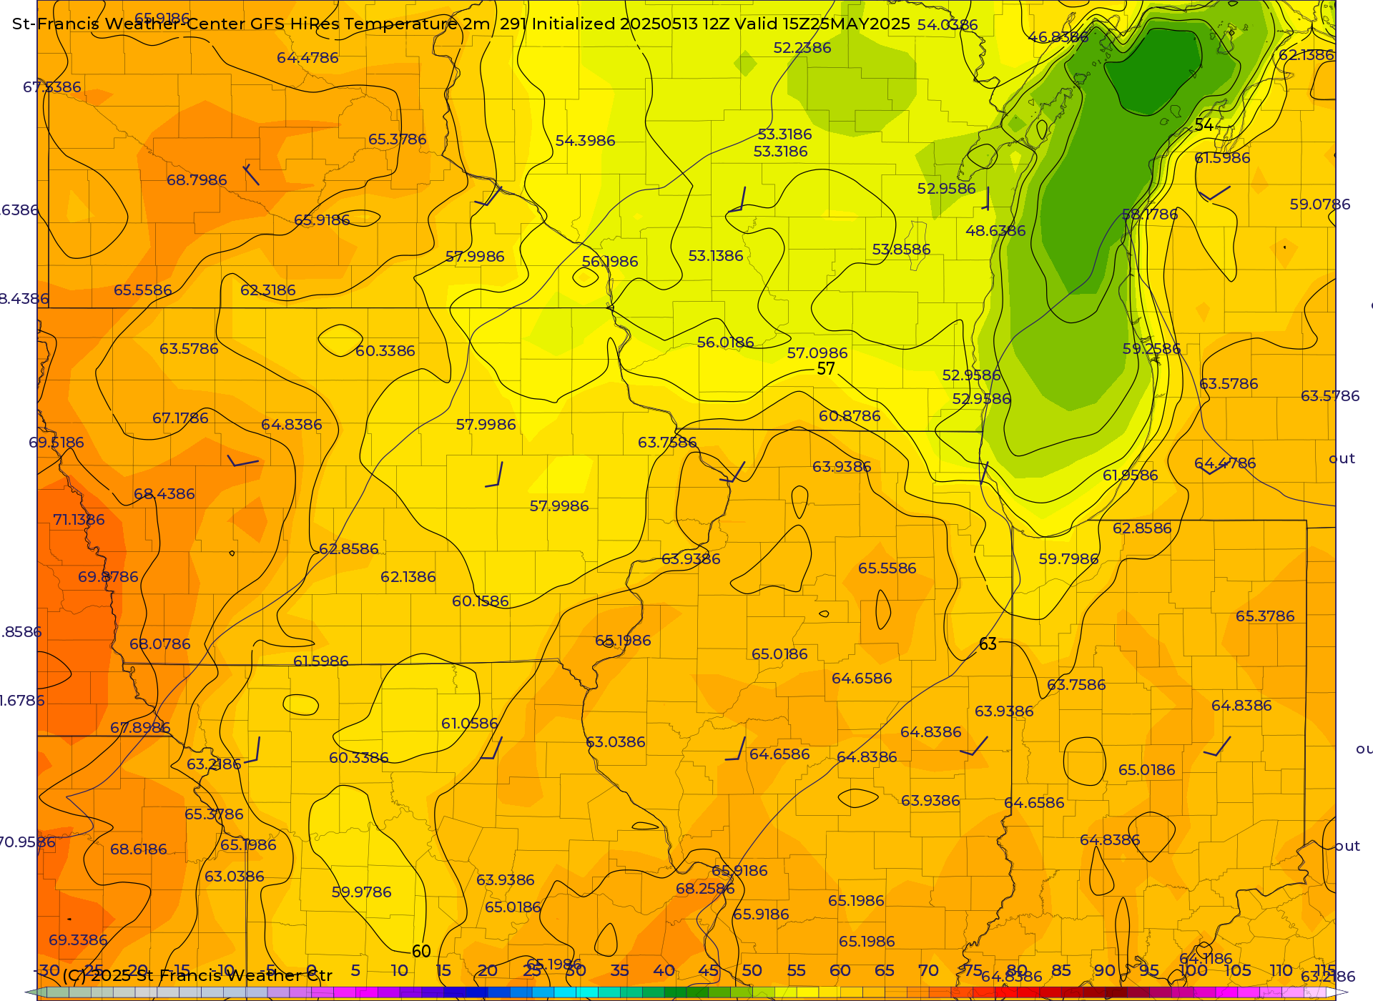Viewport: 1373px width, 1001px height.
Task: Select the 68.0786 temperature reading
Action: coord(160,644)
